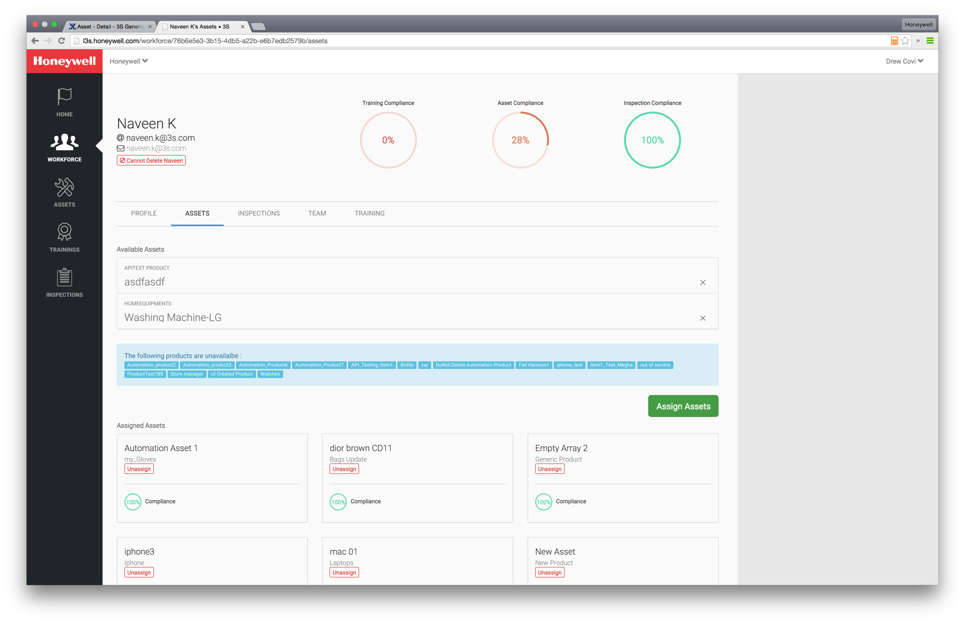Switch to the Inspections tab
Image resolution: width=965 pixels, height=623 pixels.
pos(259,213)
